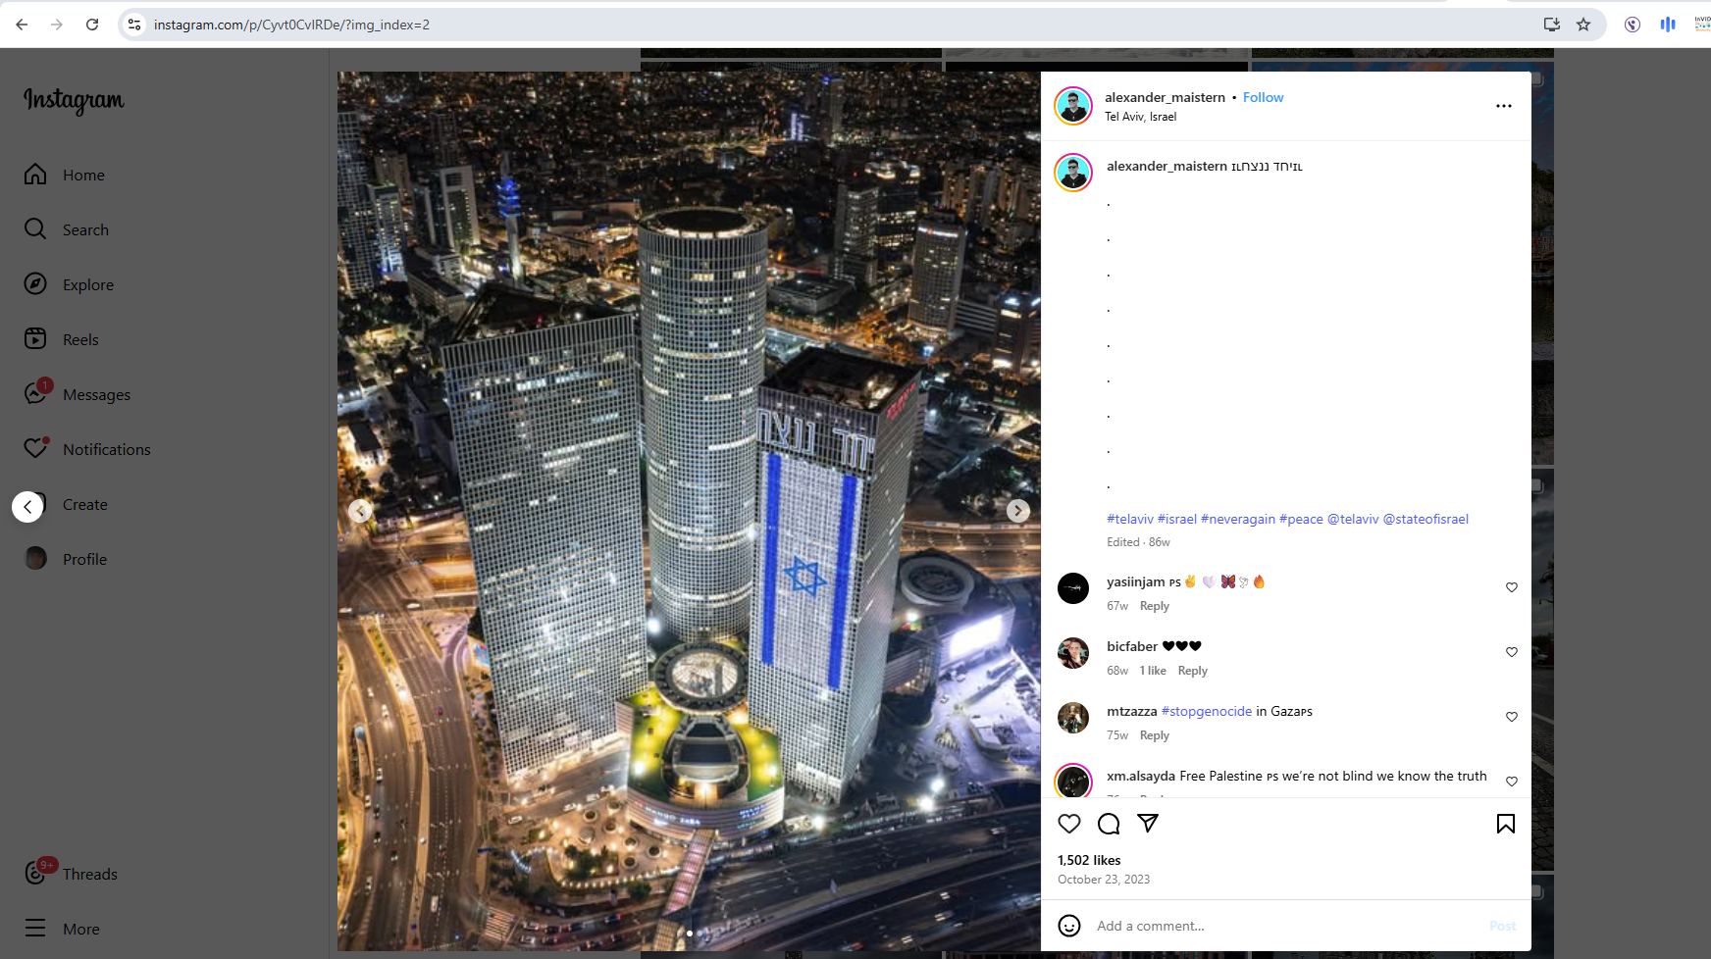Viewport: 1711px width, 959px height.
Task: Open the #neveragain hashtag
Action: coord(1238,519)
